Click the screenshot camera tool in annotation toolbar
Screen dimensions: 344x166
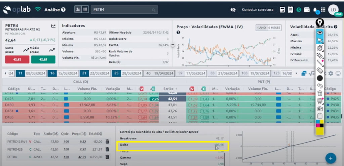pos(320,109)
